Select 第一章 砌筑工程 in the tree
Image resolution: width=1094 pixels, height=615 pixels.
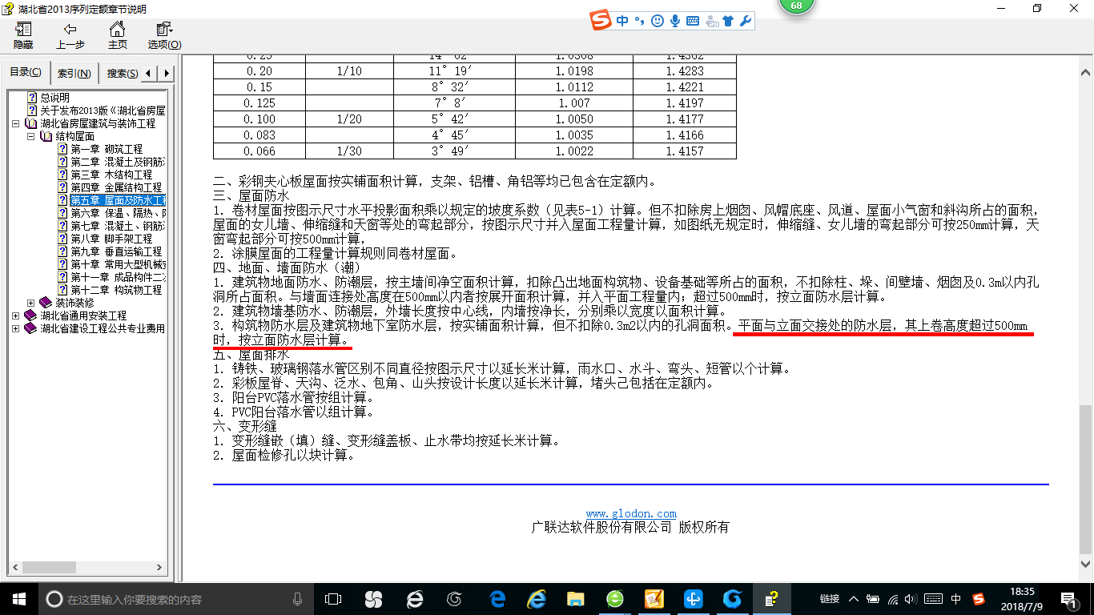pyautogui.click(x=107, y=149)
